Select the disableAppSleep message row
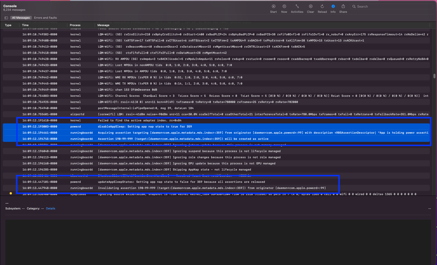This screenshot has height=265, width=437. (145, 126)
